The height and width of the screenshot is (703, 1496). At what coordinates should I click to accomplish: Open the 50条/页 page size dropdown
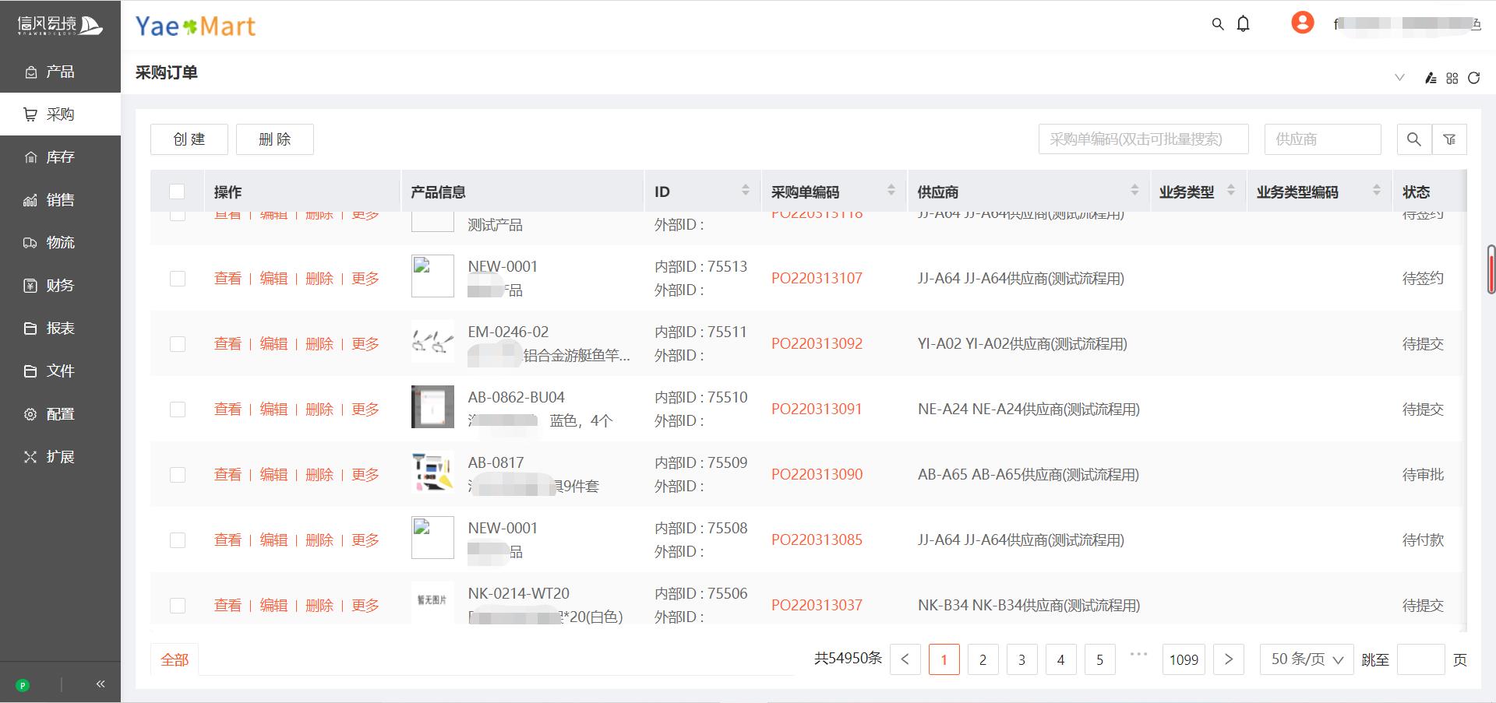(1305, 659)
